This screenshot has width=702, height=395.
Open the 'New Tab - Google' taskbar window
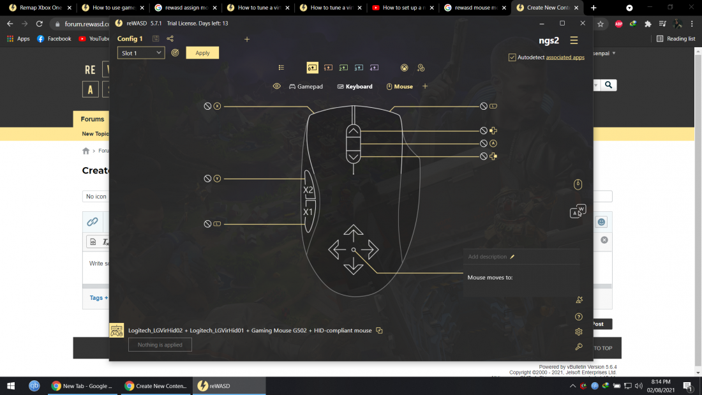[82, 386]
